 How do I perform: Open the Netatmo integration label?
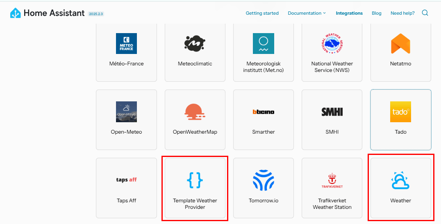pyautogui.click(x=400, y=64)
